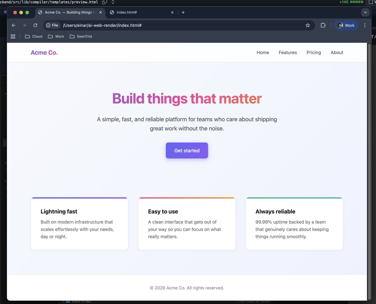Minimize the browser with yellow button
Viewport: 376px width, 304px height.
21,13
